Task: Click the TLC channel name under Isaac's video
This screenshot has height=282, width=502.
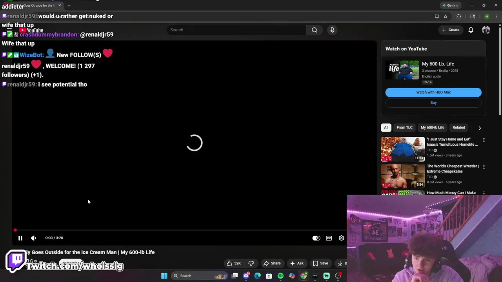Action: (x=429, y=150)
